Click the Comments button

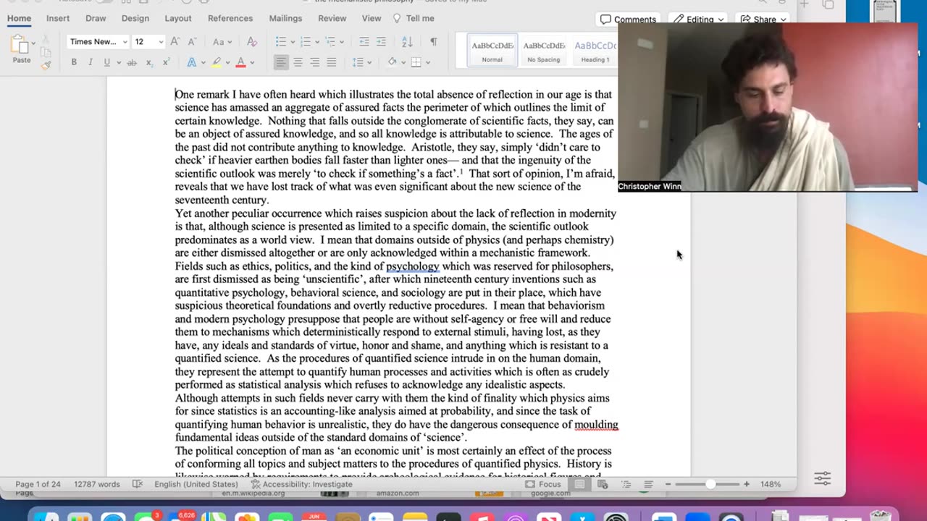pyautogui.click(x=628, y=20)
